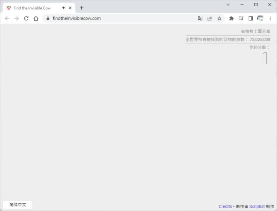Click the 你的分数 score label
The height and width of the screenshot is (211, 277).
[x=259, y=47]
